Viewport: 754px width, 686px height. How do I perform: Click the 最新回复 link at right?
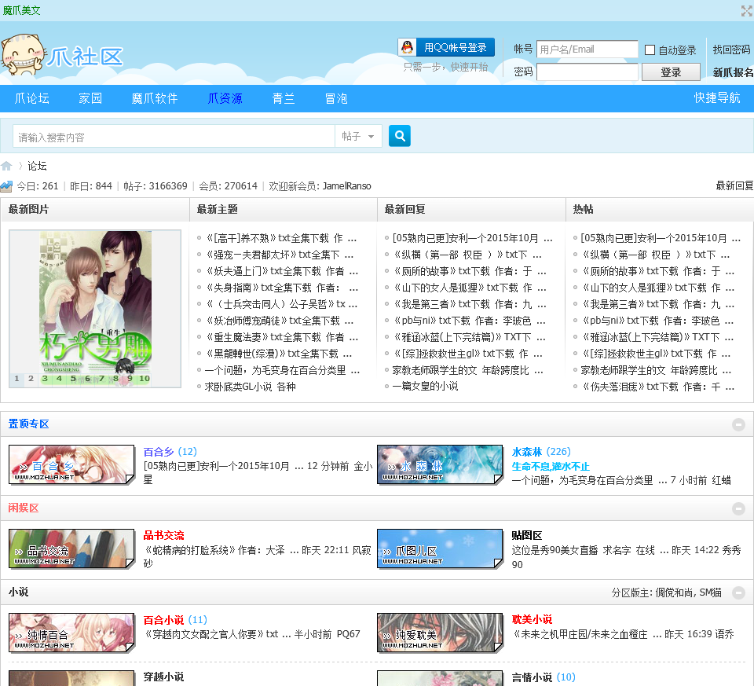point(734,185)
